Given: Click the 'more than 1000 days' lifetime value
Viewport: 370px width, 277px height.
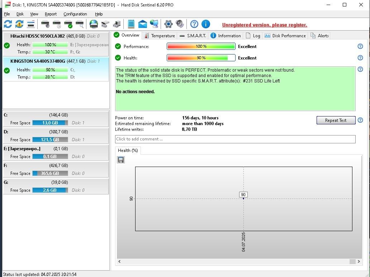Looking at the screenshot, I should pyautogui.click(x=203, y=124).
